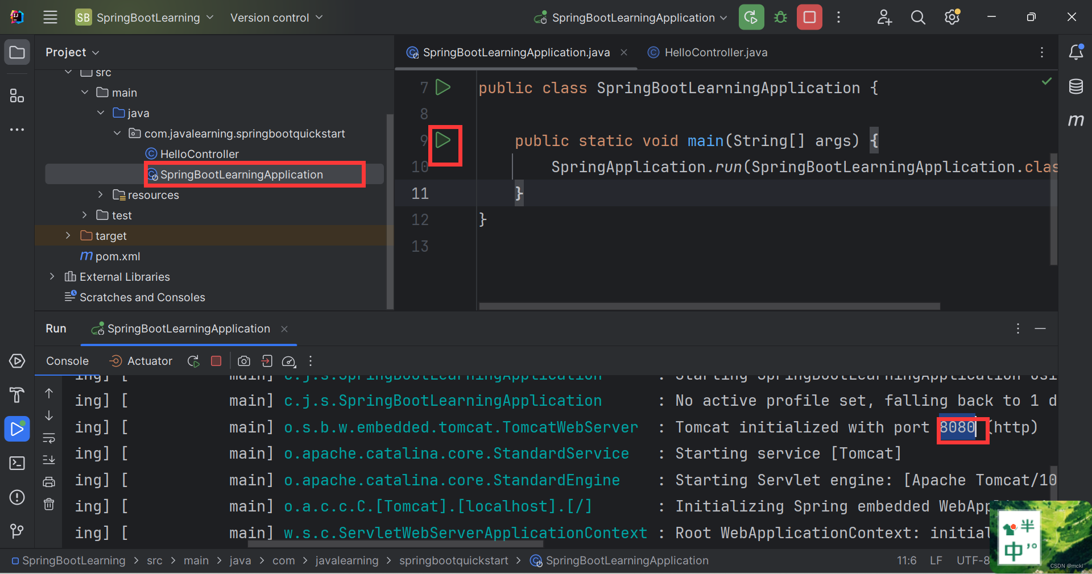Viewport: 1092px width, 574px height.
Task: Click down the stack trace arrow
Action: pyautogui.click(x=49, y=415)
